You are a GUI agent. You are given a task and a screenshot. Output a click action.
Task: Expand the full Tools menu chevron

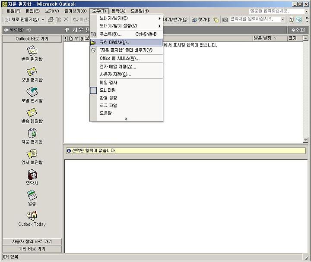[x=126, y=119]
